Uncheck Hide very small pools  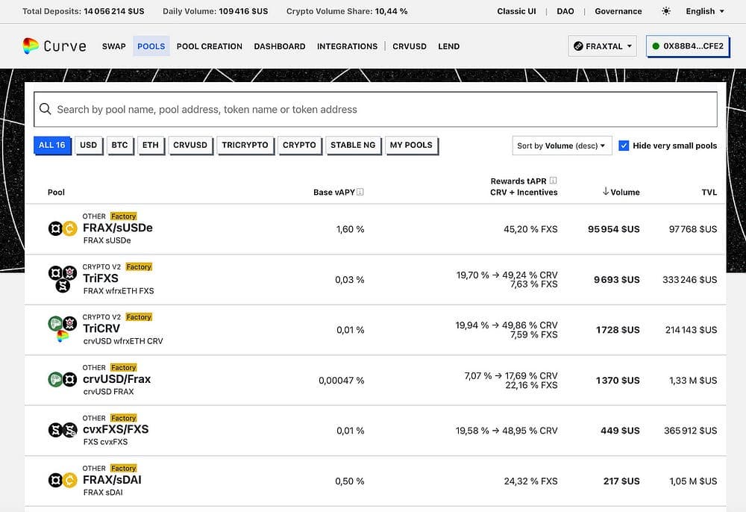624,146
